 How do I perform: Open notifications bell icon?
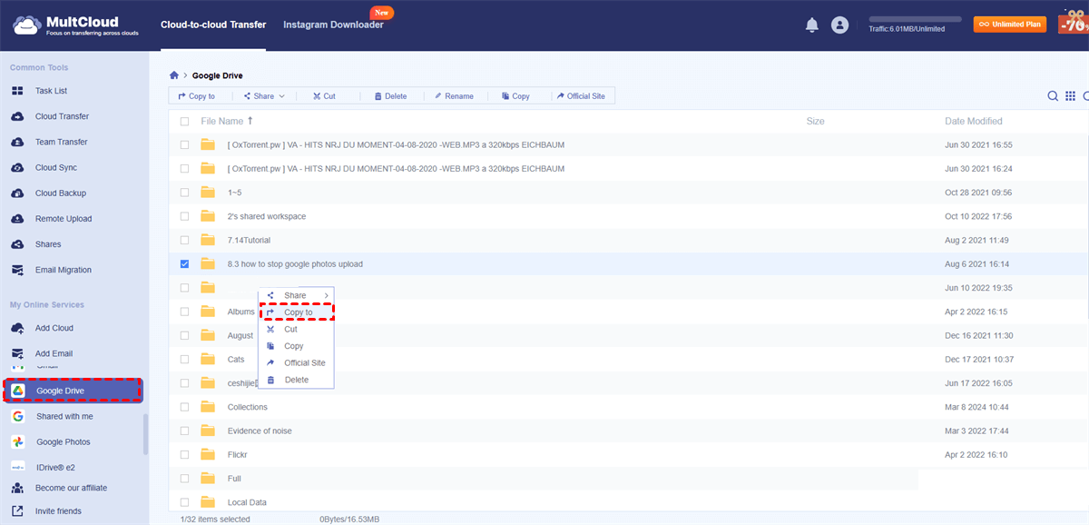click(x=812, y=25)
